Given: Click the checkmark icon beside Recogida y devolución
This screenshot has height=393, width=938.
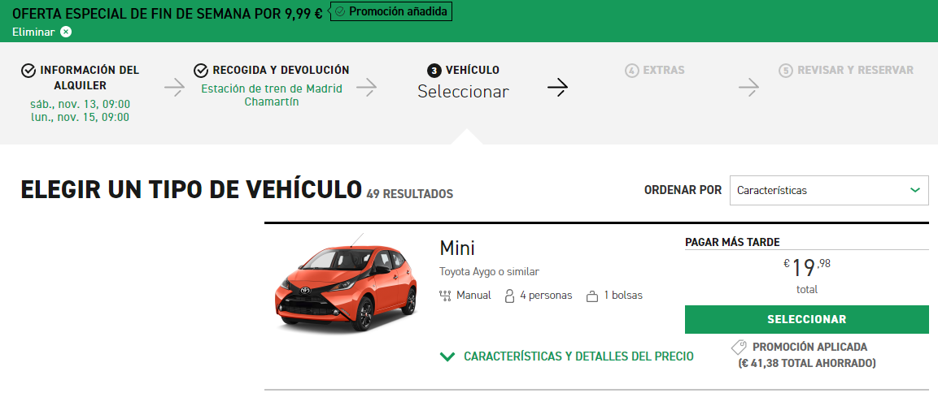Looking at the screenshot, I should pyautogui.click(x=201, y=71).
